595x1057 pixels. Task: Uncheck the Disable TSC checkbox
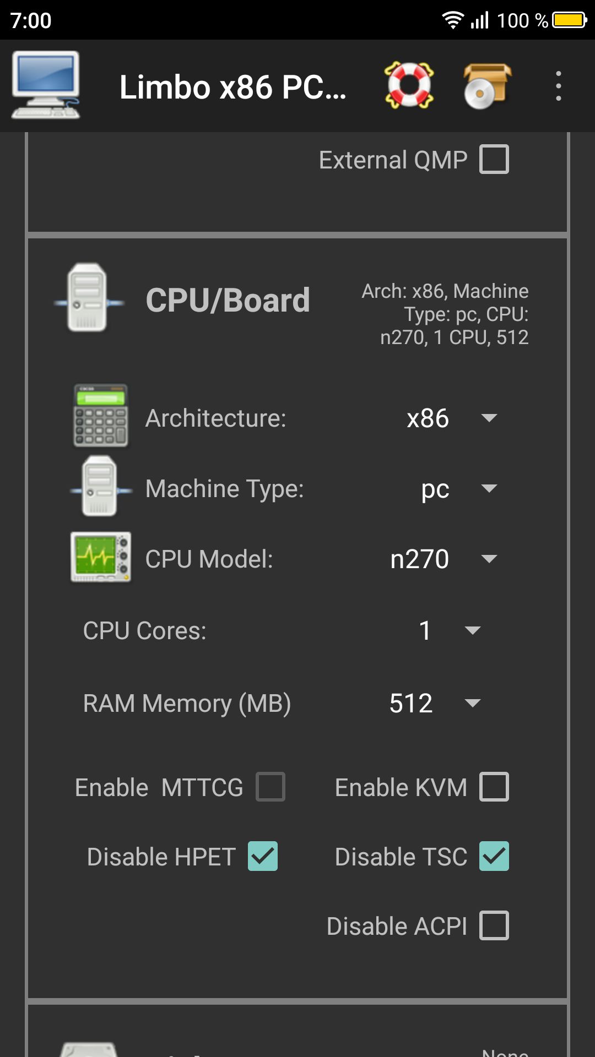(x=494, y=857)
